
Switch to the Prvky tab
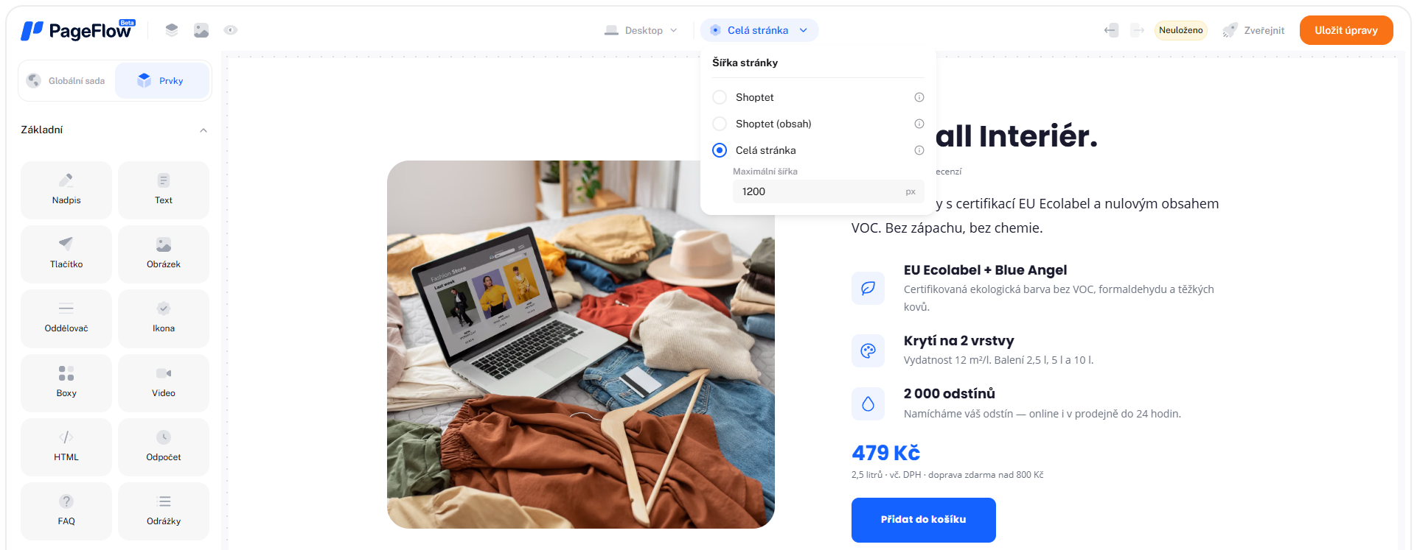[162, 81]
